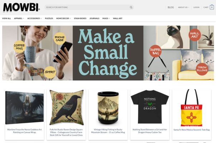Open the Puzzles menu item
Screen dimensions: 216x143
point(49,18)
